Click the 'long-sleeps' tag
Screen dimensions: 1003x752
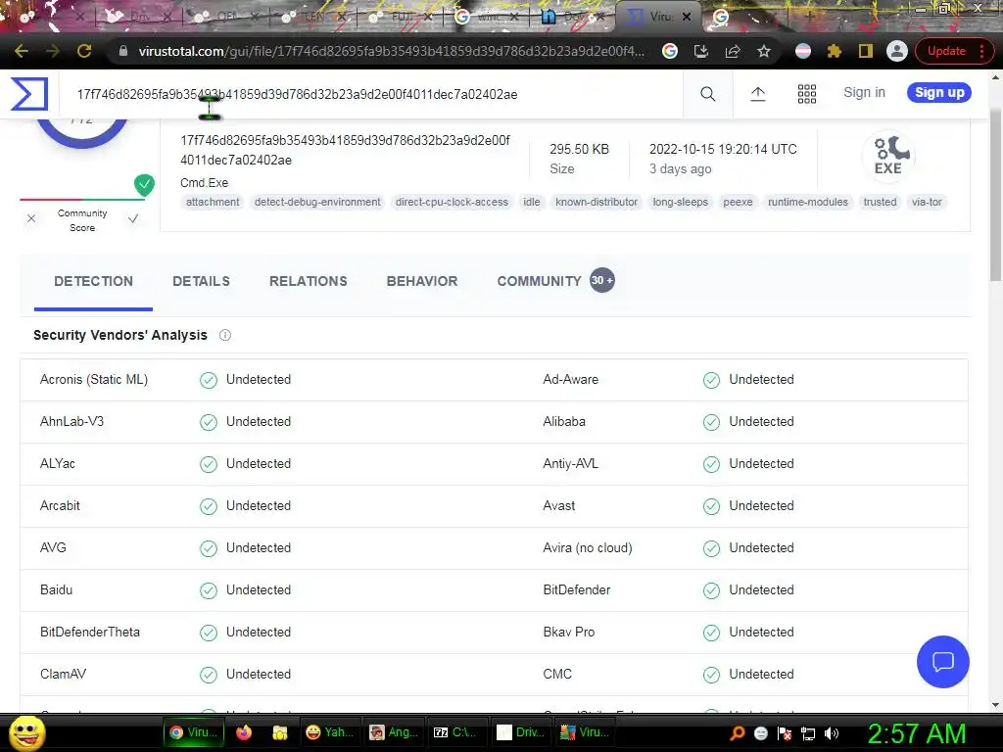pos(680,202)
